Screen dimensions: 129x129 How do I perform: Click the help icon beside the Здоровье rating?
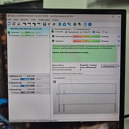pyautogui.click(x=119, y=41)
